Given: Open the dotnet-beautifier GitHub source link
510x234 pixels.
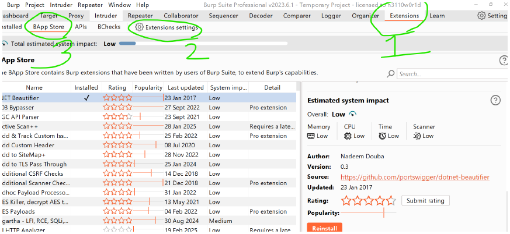Looking at the screenshot, I should (415, 177).
